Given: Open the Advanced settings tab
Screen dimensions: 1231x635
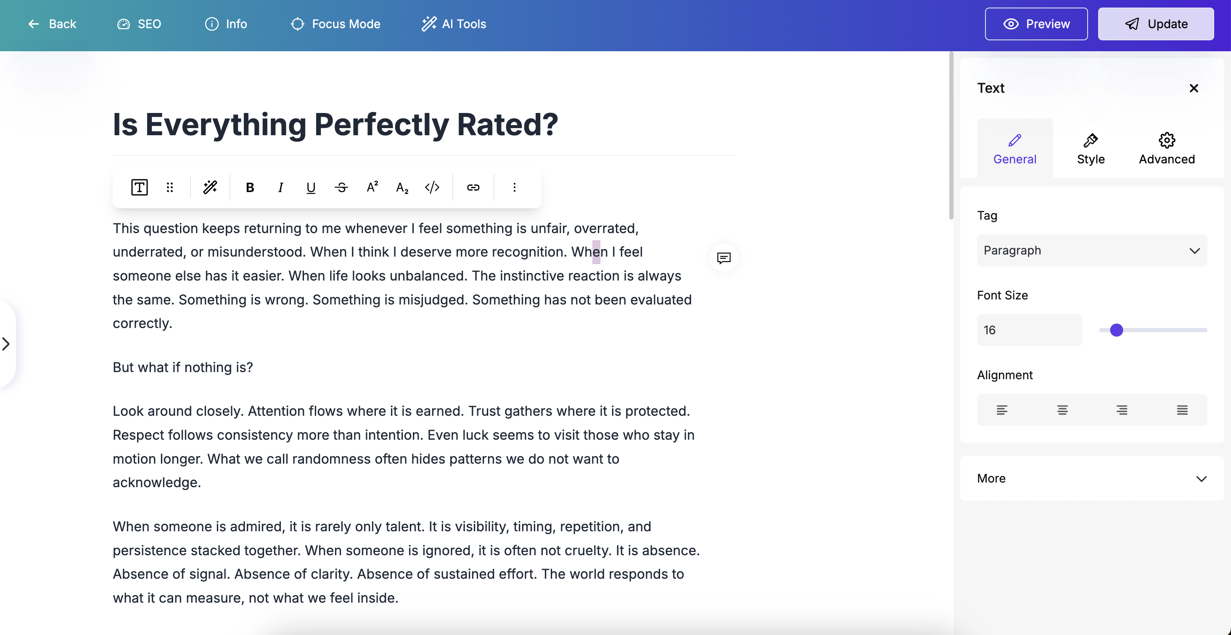Looking at the screenshot, I should click(1167, 149).
